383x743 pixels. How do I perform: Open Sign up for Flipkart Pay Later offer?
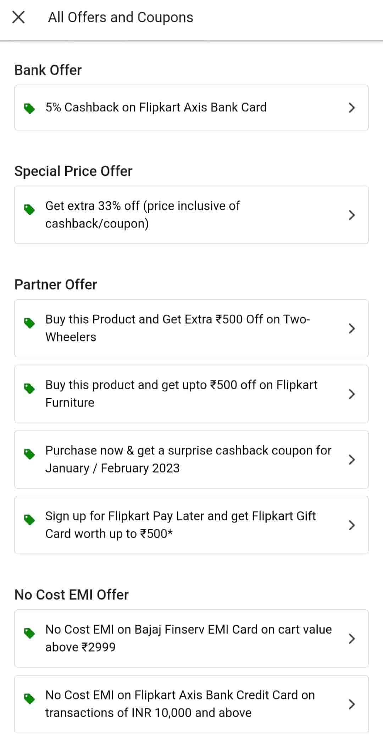[x=180, y=525]
